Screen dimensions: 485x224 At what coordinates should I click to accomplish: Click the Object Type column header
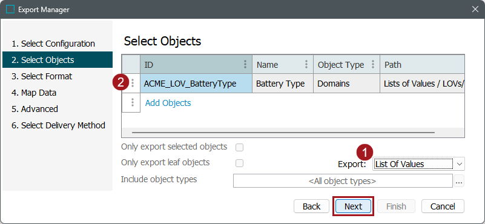pyautogui.click(x=346, y=65)
